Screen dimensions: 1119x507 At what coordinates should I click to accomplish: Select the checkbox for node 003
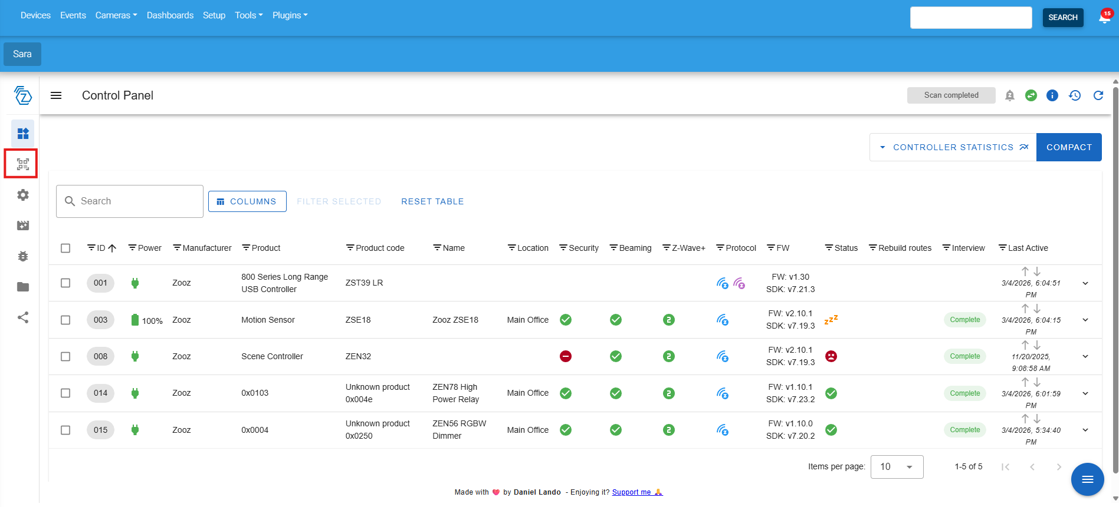pyautogui.click(x=65, y=320)
